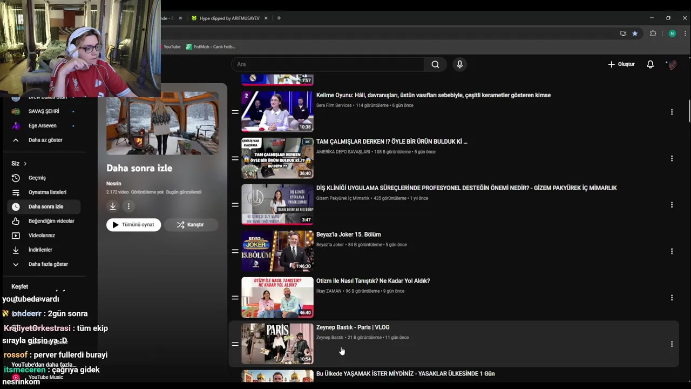Open TAM ÇALMIŞLAR DERKEN video thumbnail
691x389 pixels.
pyautogui.click(x=277, y=158)
